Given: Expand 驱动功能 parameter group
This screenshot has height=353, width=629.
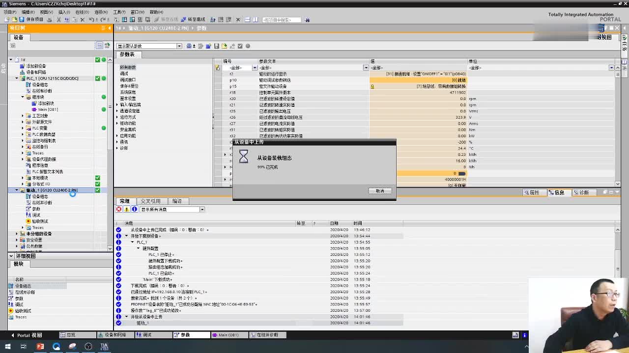Looking at the screenshot, I should click(117, 123).
